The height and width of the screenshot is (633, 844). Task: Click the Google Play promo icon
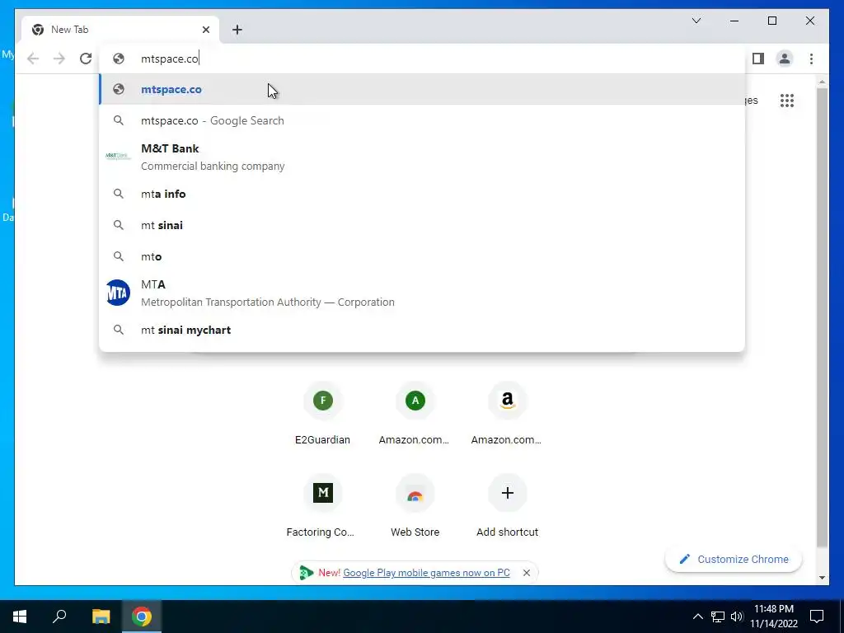(307, 573)
